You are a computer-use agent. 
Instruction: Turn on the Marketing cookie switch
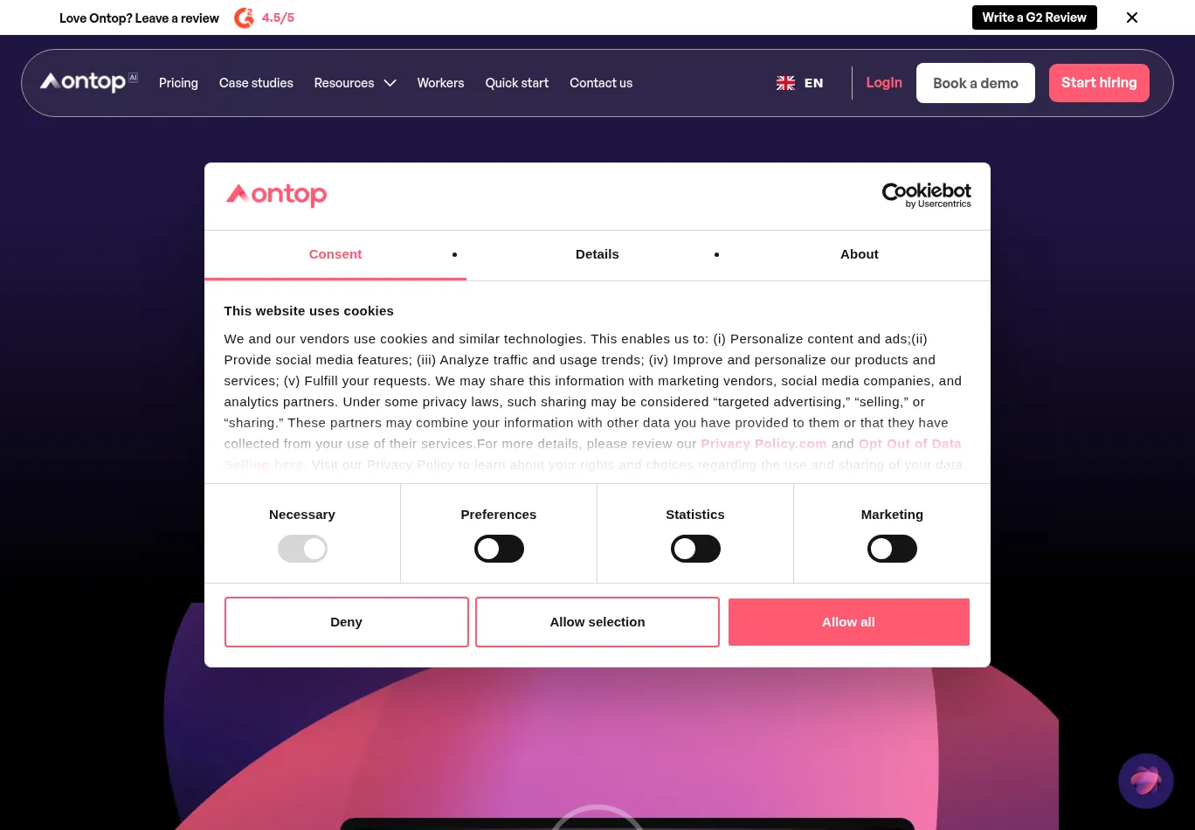(892, 549)
